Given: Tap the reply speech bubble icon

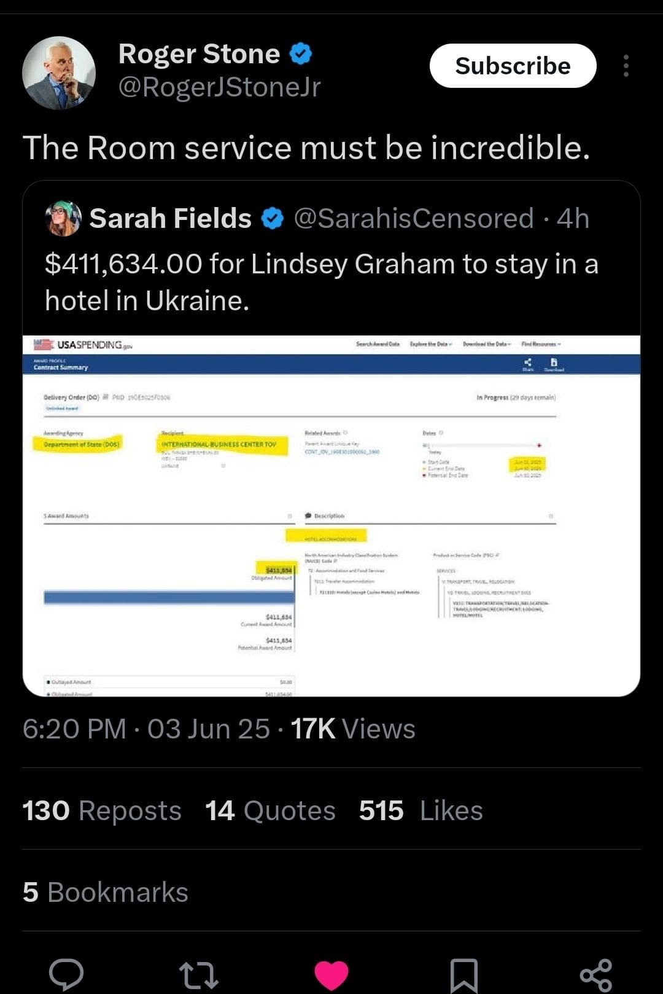Looking at the screenshot, I should 66,974.
